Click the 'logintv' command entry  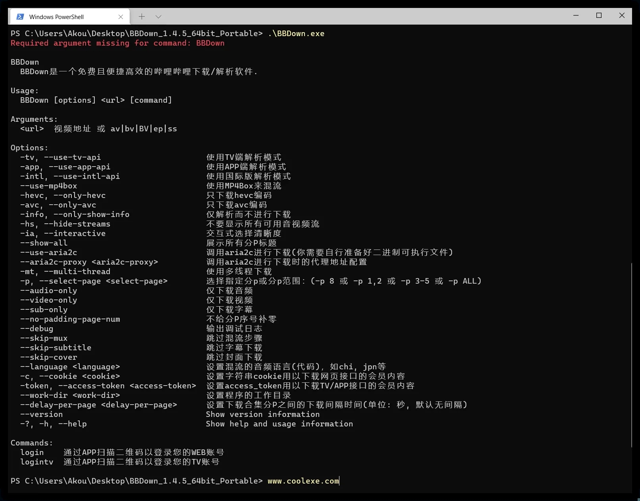point(37,462)
